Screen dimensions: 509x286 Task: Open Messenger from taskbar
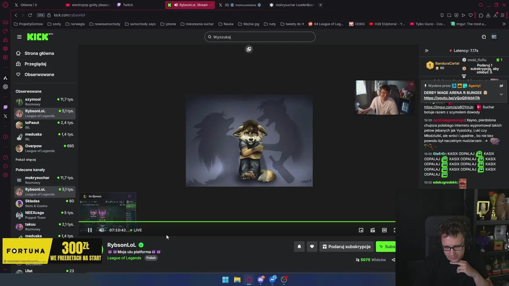[x=272, y=280]
